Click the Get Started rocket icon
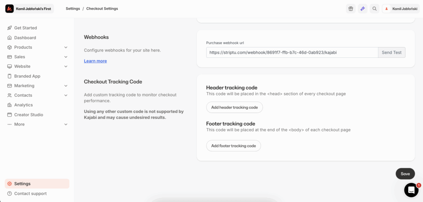423x202 pixels. point(10,28)
